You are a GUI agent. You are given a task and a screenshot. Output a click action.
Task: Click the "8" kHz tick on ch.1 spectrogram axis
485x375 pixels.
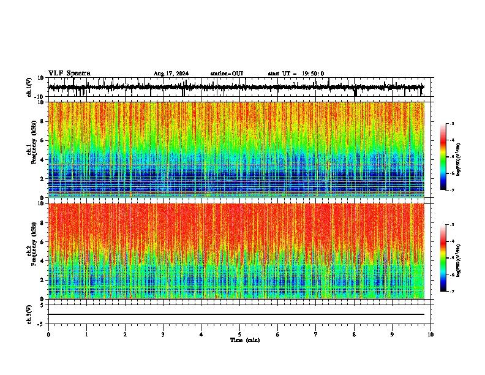(x=42, y=121)
